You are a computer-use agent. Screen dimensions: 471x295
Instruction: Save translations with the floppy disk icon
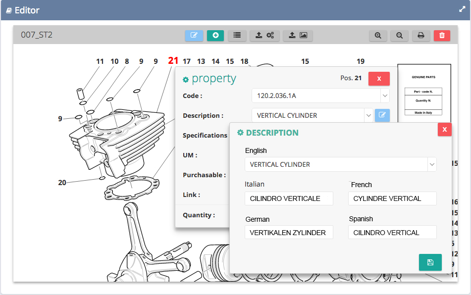pos(430,262)
